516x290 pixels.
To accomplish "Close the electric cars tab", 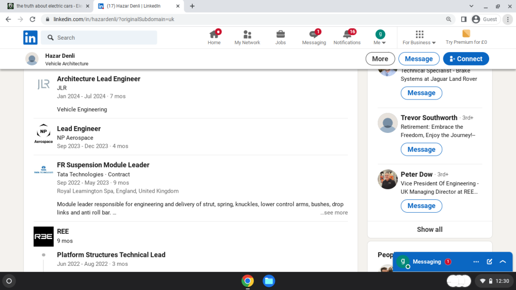I will click(x=88, y=6).
